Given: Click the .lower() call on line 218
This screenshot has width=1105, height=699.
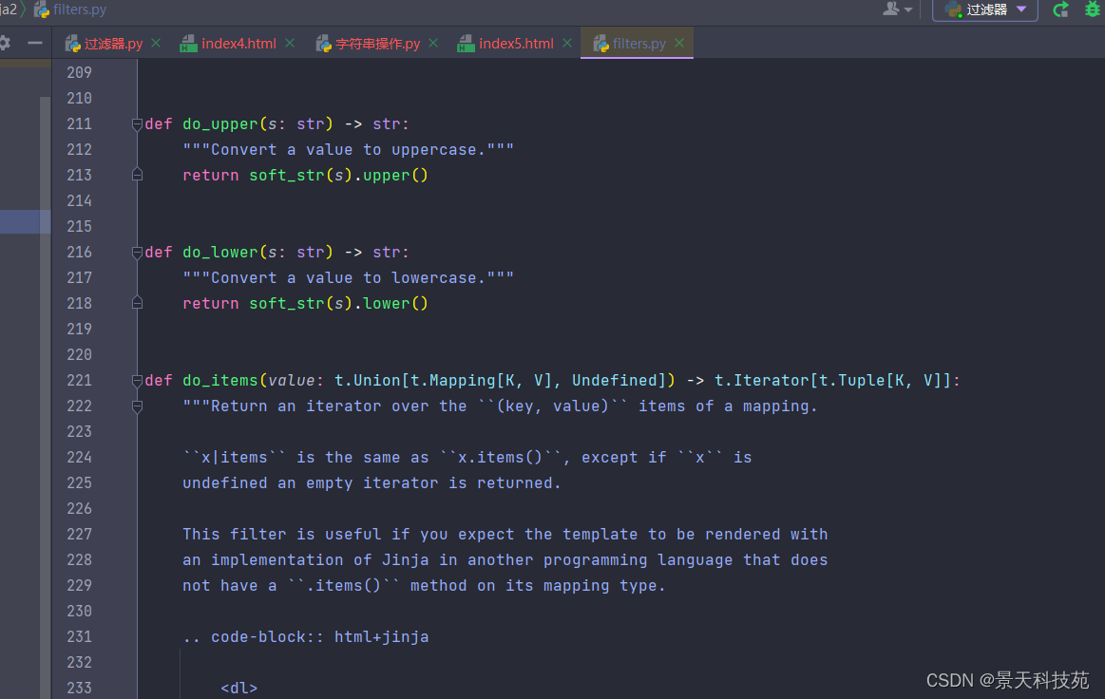Looking at the screenshot, I should [x=391, y=304].
